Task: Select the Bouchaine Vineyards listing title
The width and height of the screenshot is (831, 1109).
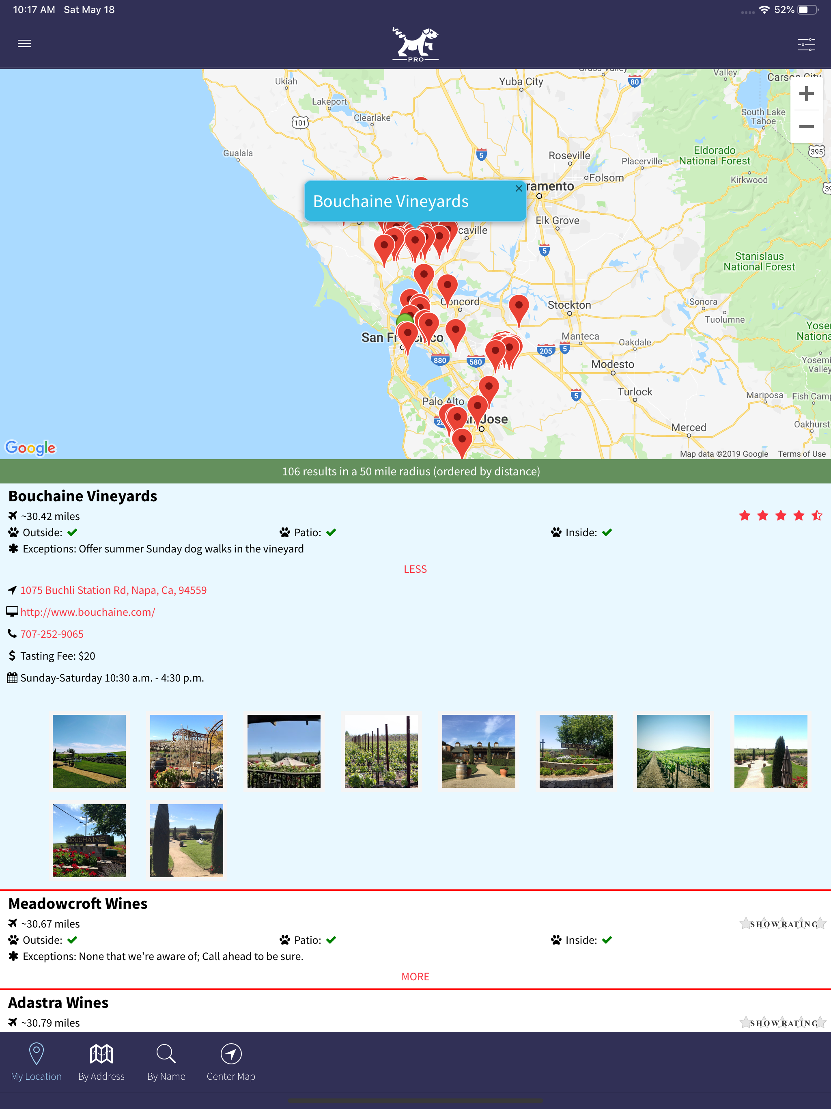Action: (83, 496)
